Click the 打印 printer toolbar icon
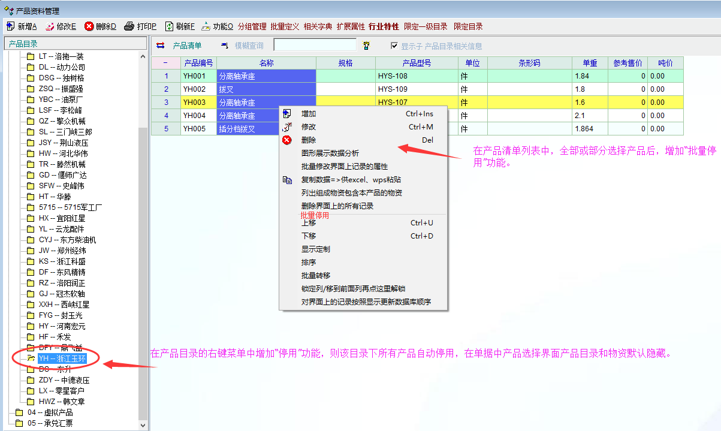This screenshot has width=721, height=431. coord(129,26)
